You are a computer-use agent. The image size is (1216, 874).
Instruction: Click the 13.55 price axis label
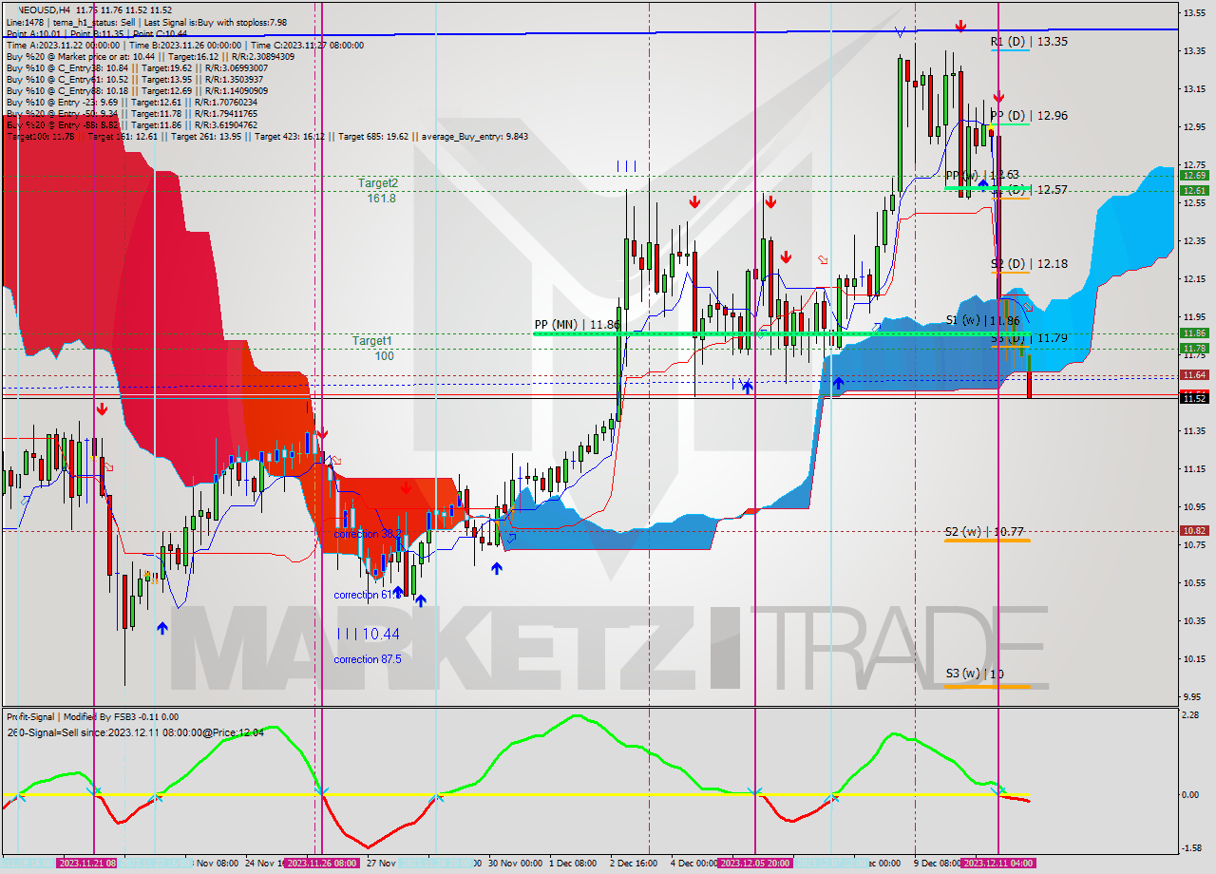[x=1194, y=12]
